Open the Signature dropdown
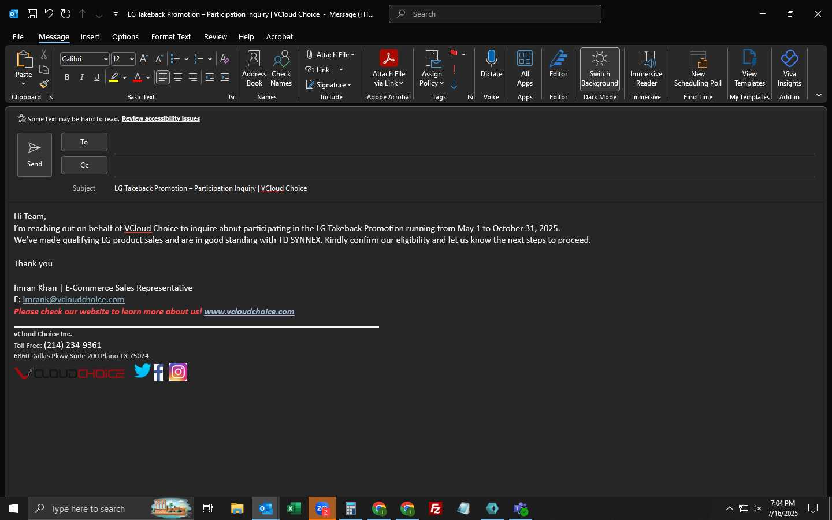The width and height of the screenshot is (832, 520). point(329,84)
